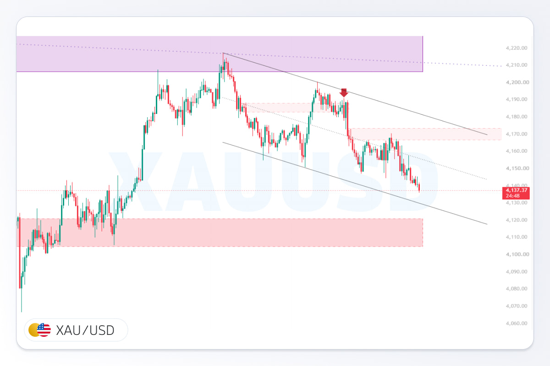The image size is (550, 366).
Task: Select the dotted channel midline
Action: (x=355, y=139)
